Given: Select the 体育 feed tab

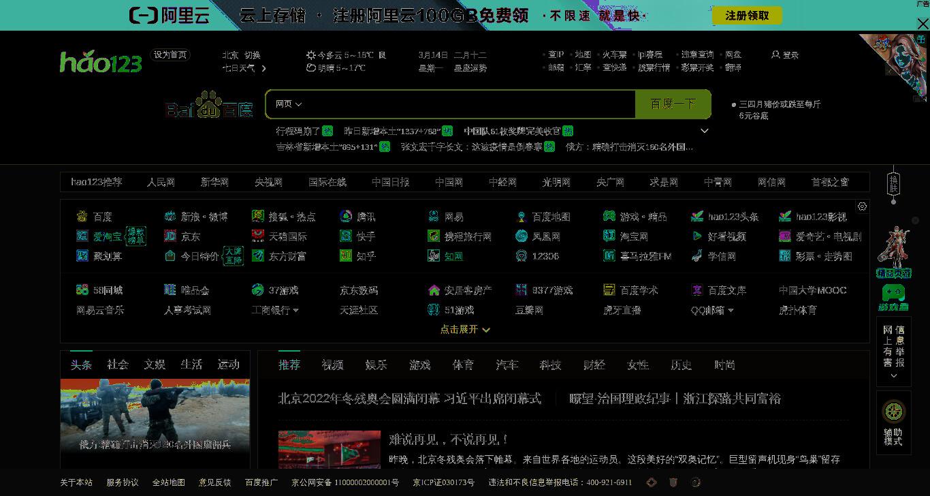Looking at the screenshot, I should click(x=463, y=365).
